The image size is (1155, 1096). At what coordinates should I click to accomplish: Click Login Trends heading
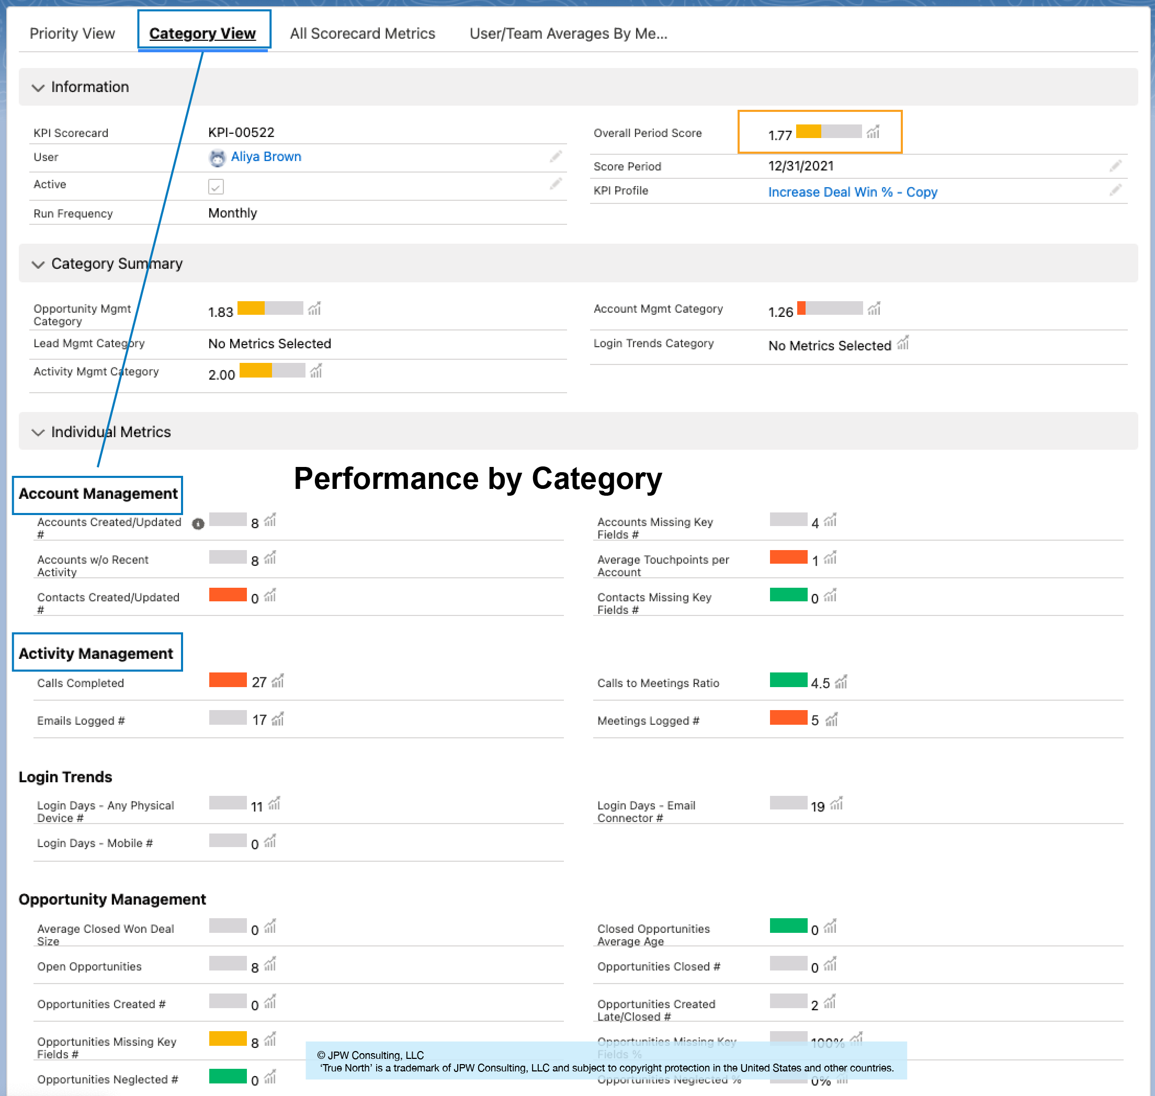[65, 777]
